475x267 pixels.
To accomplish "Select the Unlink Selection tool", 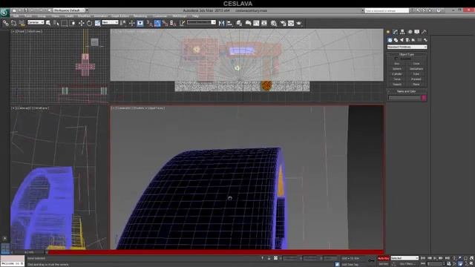I will pos(13,23).
